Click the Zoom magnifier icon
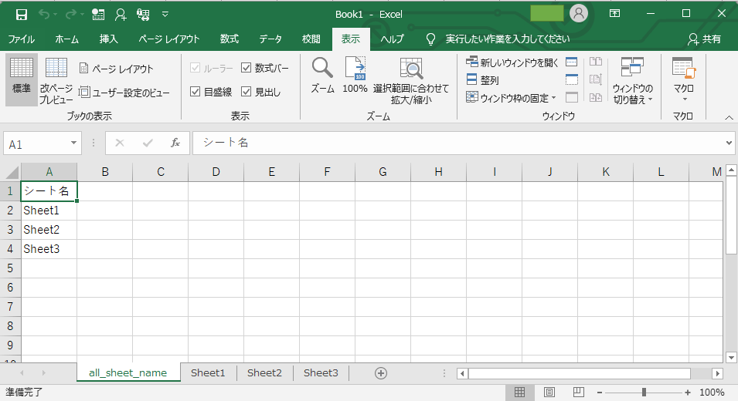The image size is (738, 401). click(322, 69)
